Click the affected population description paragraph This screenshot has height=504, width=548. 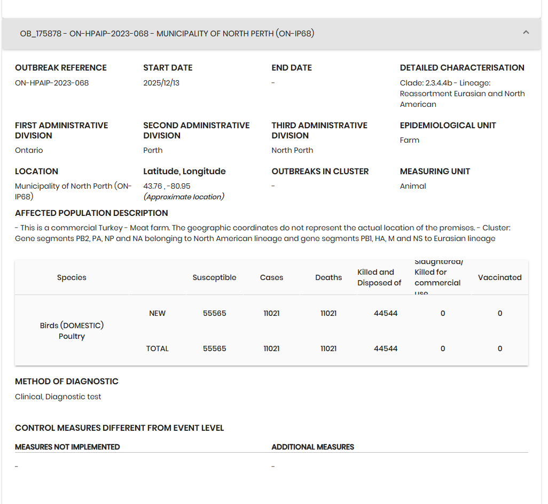tap(256, 233)
